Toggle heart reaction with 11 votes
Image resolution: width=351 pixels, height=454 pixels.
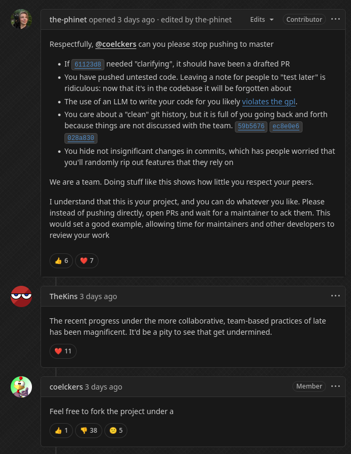tap(63, 351)
